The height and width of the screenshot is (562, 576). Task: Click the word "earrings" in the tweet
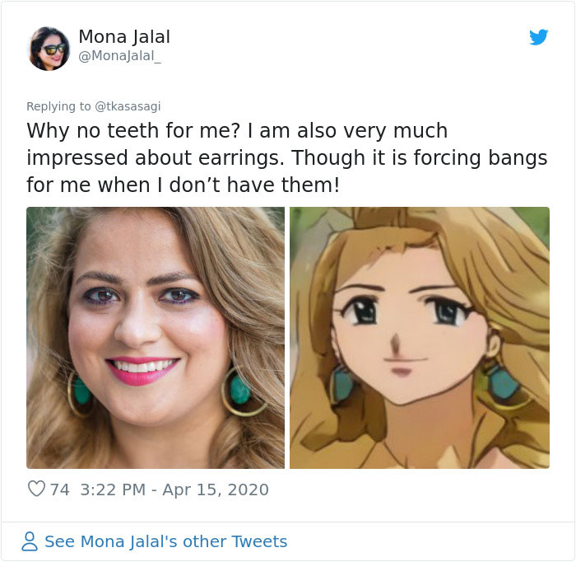coord(241,158)
